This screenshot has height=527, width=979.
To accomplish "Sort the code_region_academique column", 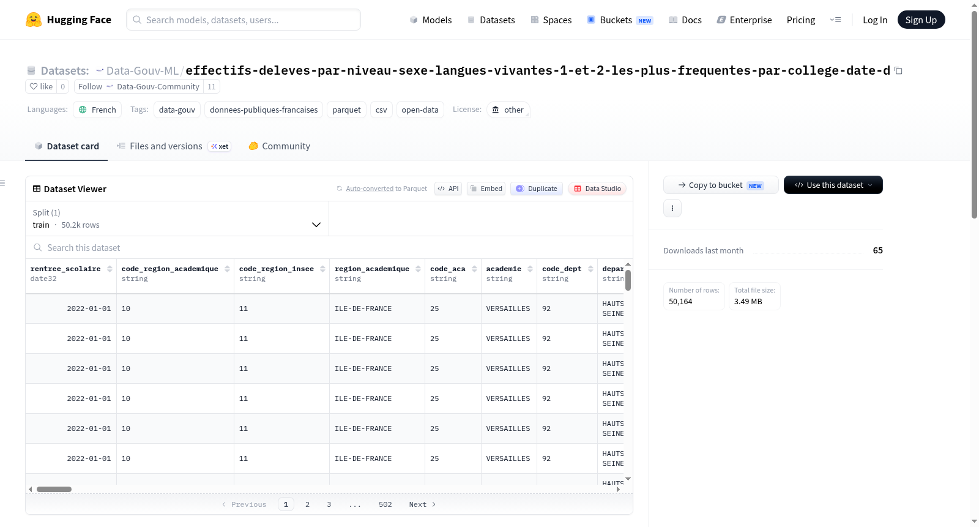I will point(227,269).
